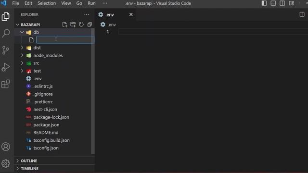Click the new file name input field

point(65,40)
